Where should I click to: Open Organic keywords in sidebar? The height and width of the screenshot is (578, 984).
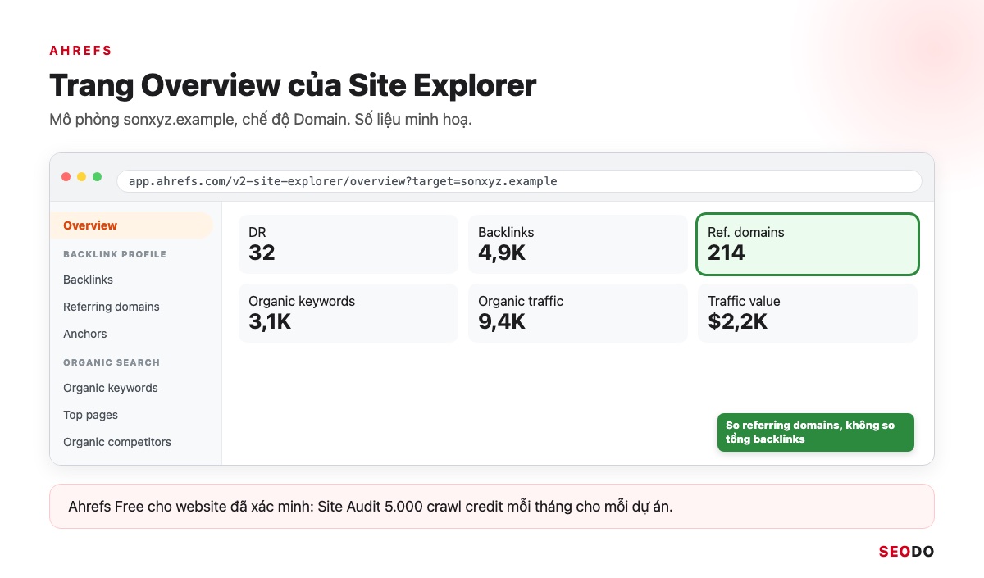[x=111, y=388]
